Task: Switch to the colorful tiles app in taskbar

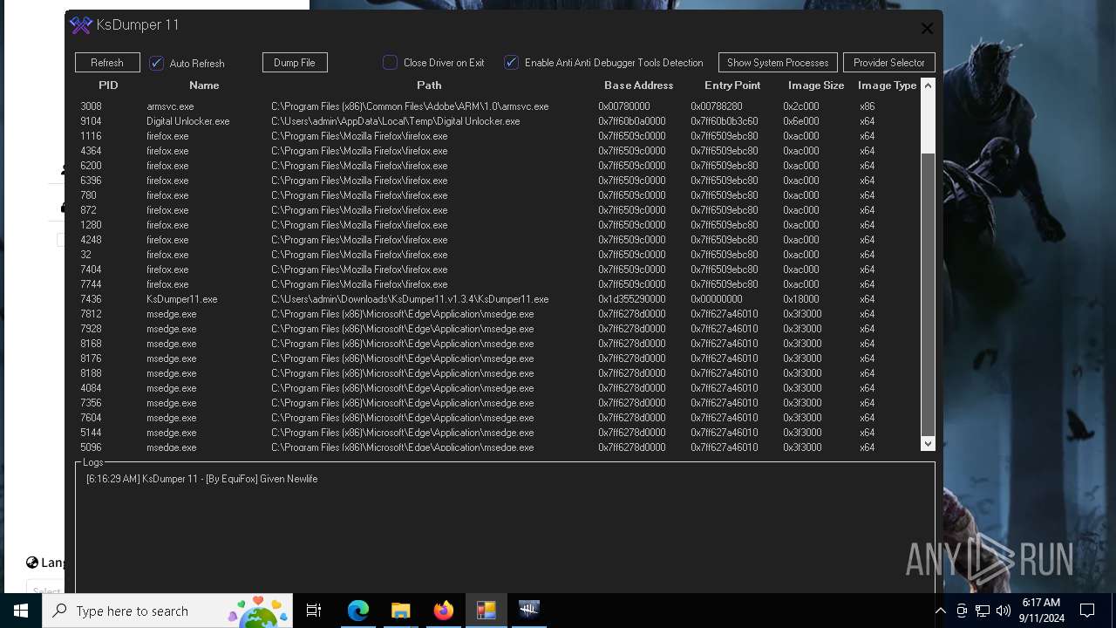Action: pos(486,611)
